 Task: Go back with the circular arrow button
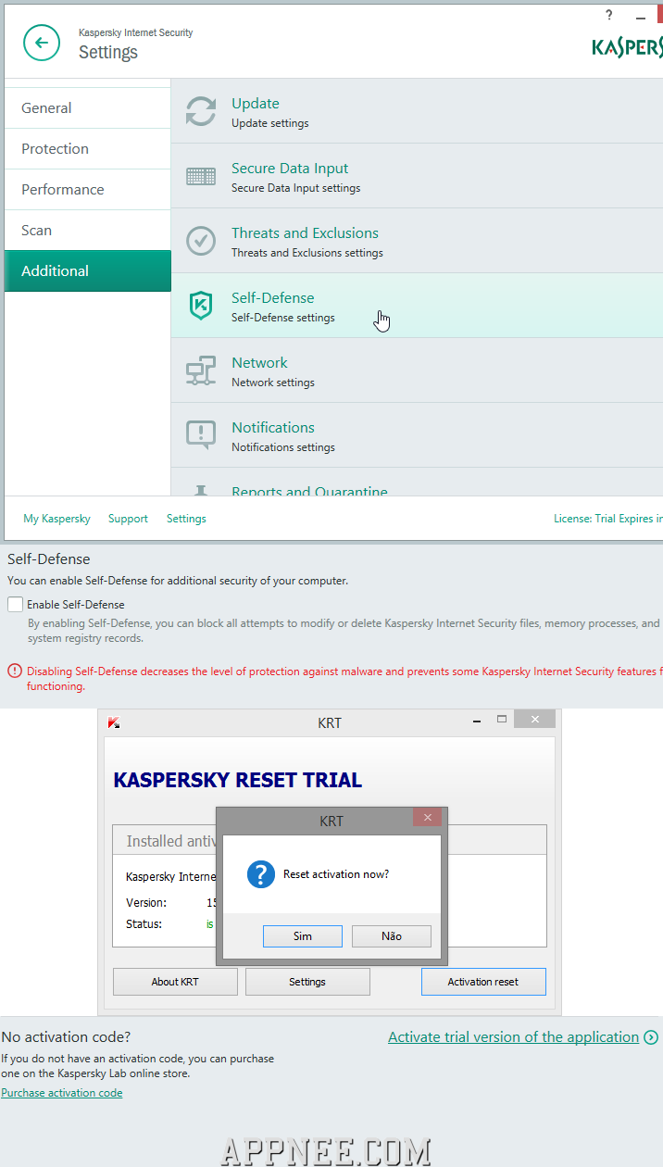[x=42, y=43]
